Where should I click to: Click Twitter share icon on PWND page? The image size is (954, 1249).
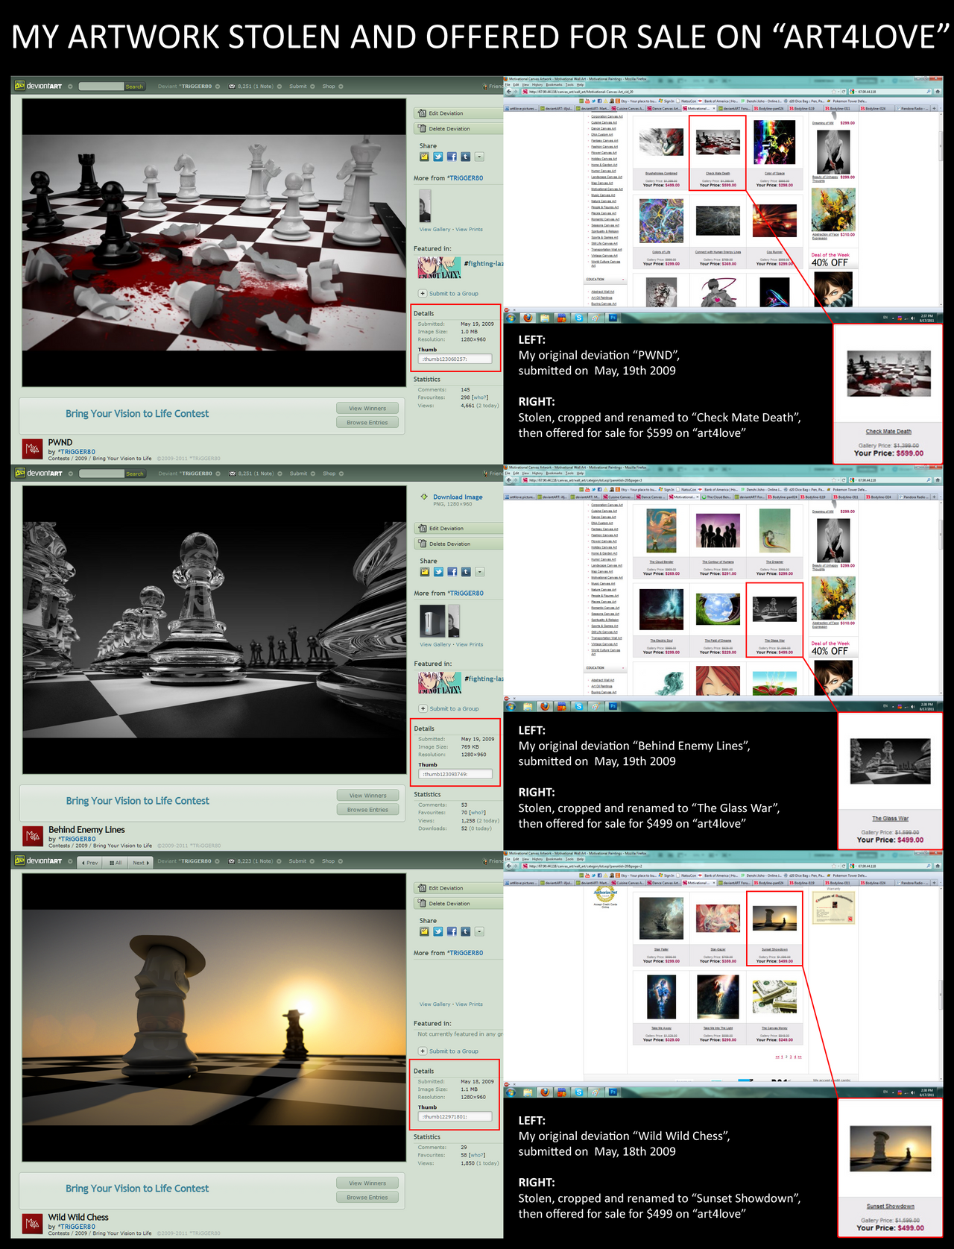coord(438,157)
